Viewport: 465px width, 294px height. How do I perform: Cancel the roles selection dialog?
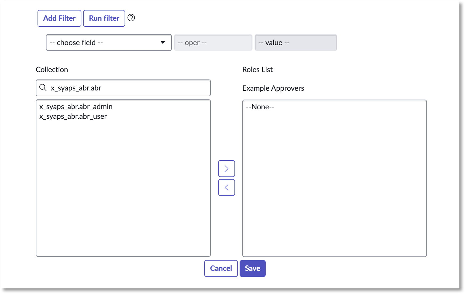tap(221, 268)
